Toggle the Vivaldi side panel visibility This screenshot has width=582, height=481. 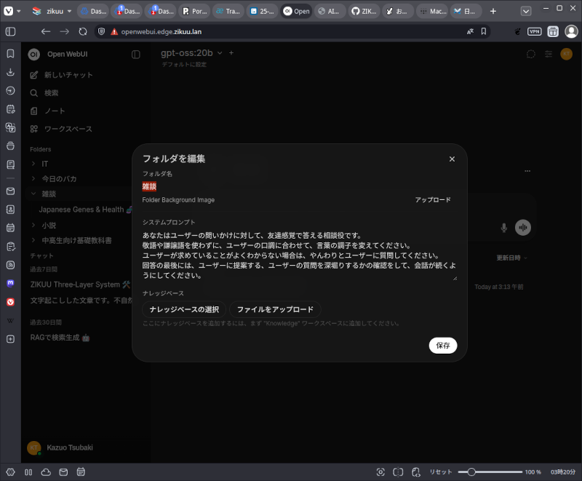click(10, 32)
